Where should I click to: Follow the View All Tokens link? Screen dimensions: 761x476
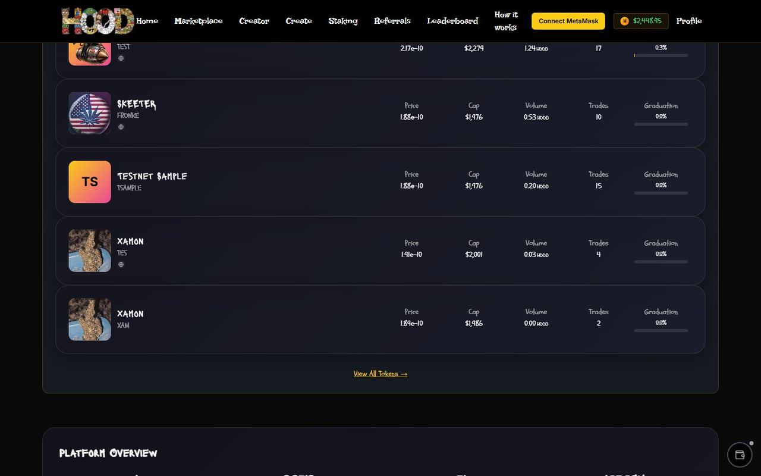pos(380,374)
